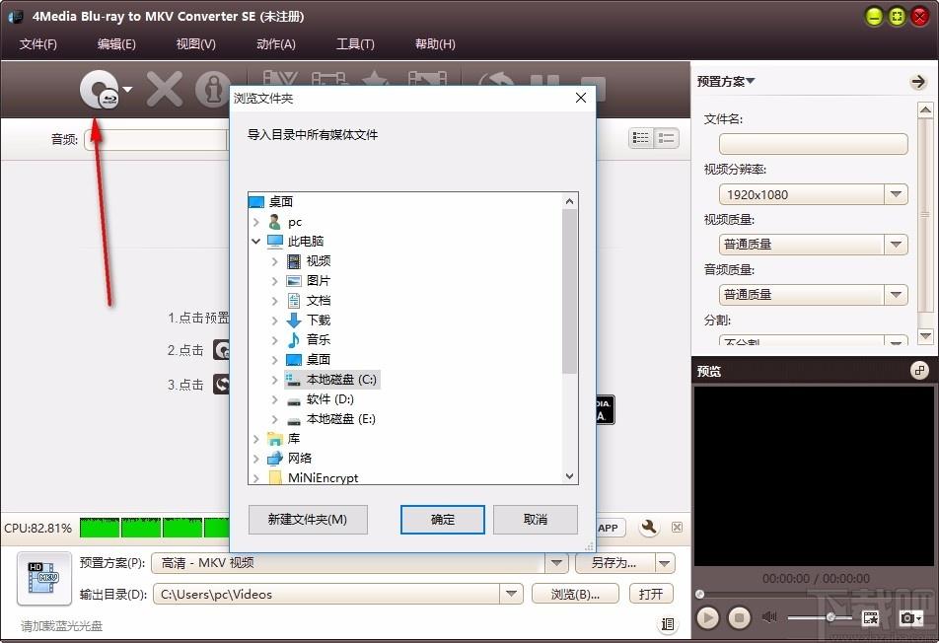Viewport: 939px width, 643px height.
Task: Expand the 库 tree node
Action: click(256, 439)
